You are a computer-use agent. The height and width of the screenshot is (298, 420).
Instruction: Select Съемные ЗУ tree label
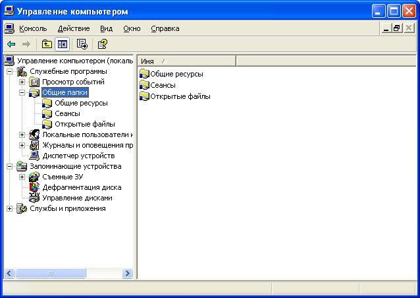coord(63,177)
